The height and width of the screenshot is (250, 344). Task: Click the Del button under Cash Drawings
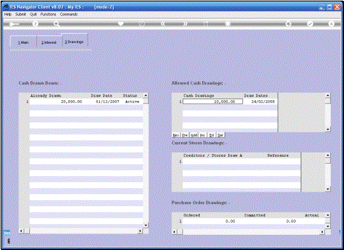[x=221, y=135]
